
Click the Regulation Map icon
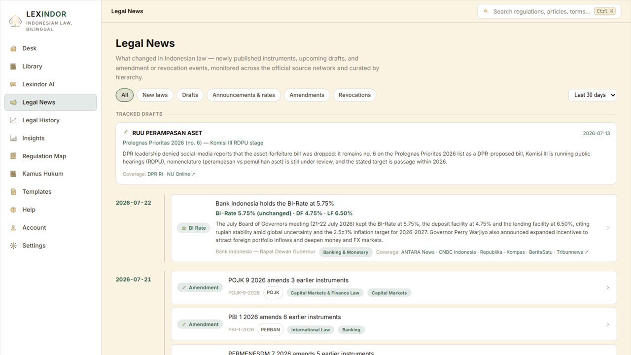click(13, 156)
